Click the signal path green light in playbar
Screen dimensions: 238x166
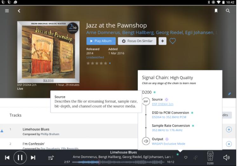[178, 154]
